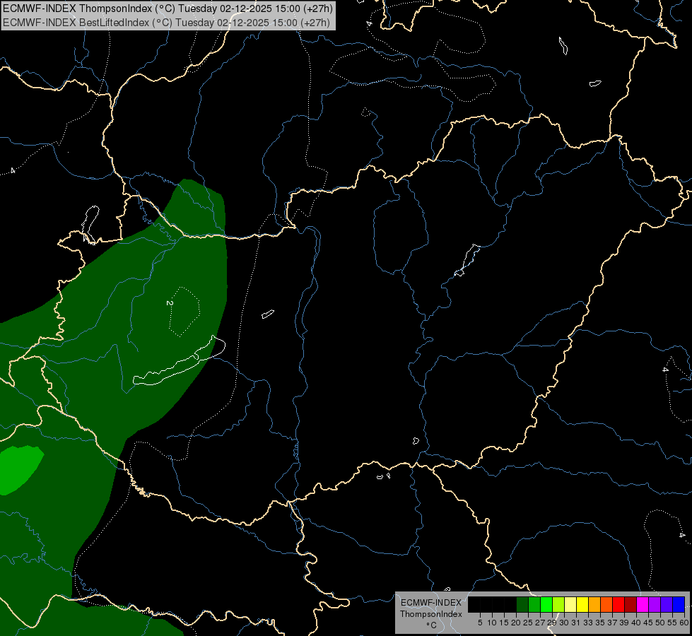
Task: Click the legend value 35
Action: tap(600, 623)
